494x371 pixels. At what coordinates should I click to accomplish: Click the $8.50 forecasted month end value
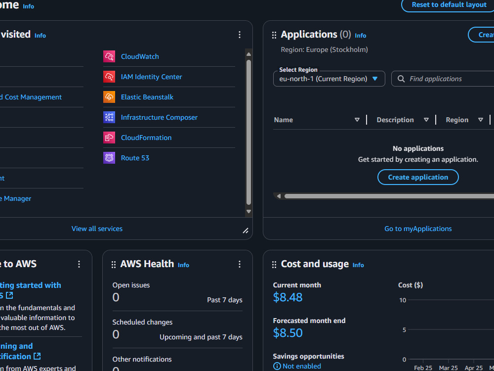click(x=288, y=333)
